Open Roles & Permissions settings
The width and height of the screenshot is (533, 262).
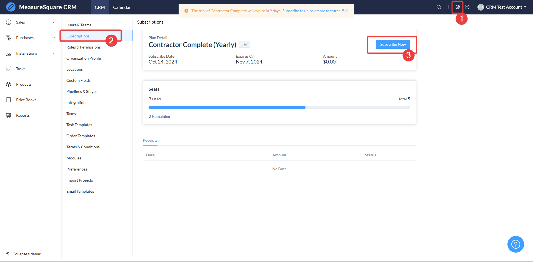click(84, 47)
